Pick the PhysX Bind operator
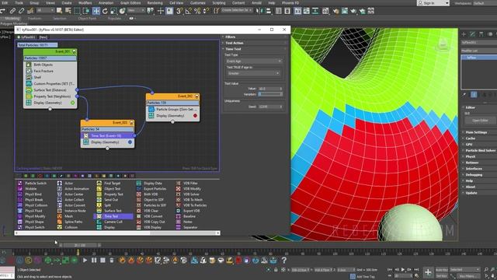Viewport: 497px width, 280px height. point(30,194)
